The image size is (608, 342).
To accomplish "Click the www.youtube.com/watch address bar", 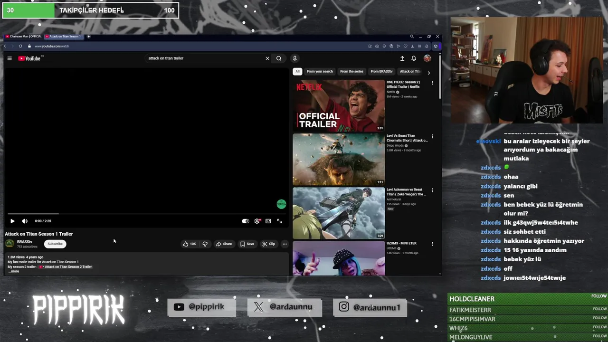I will click(x=52, y=46).
